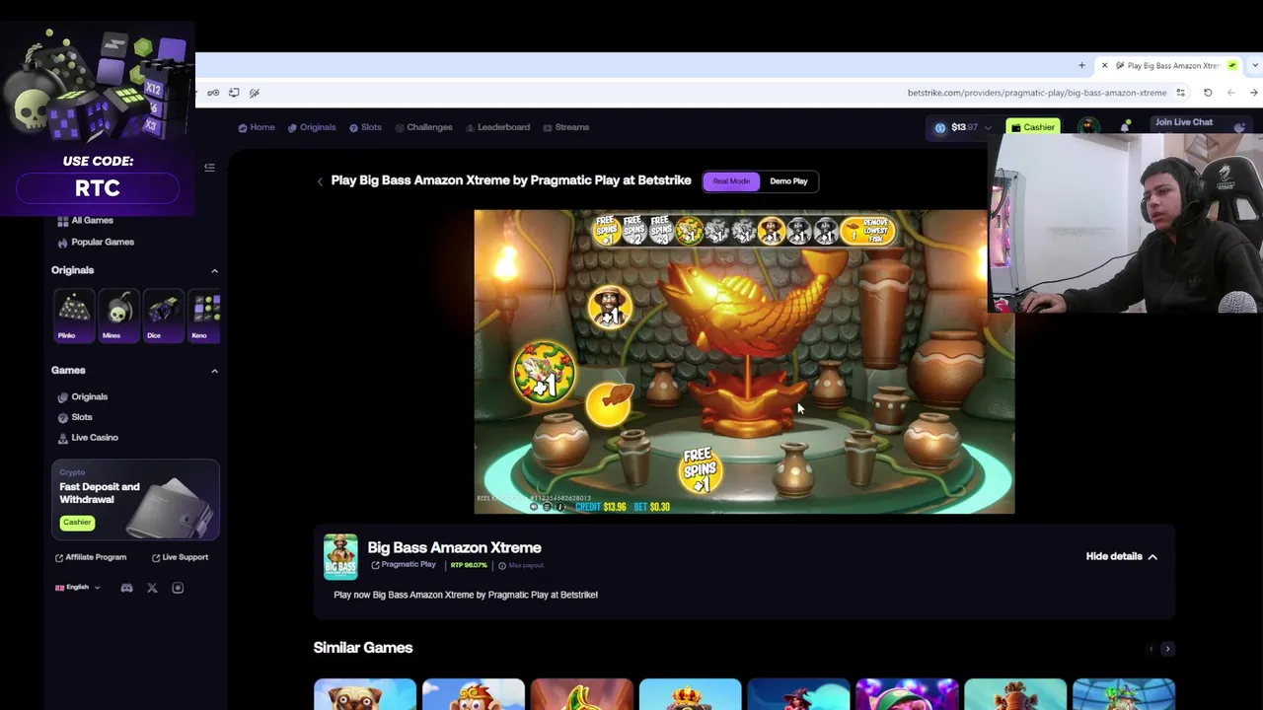The height and width of the screenshot is (710, 1263).
Task: Select All Games in the sidebar
Action: tap(86, 221)
